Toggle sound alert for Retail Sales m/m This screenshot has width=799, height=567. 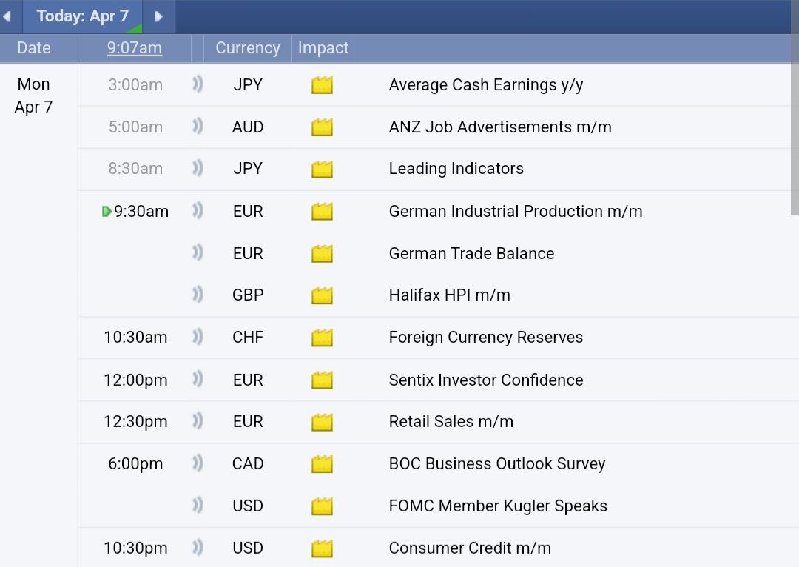point(198,421)
